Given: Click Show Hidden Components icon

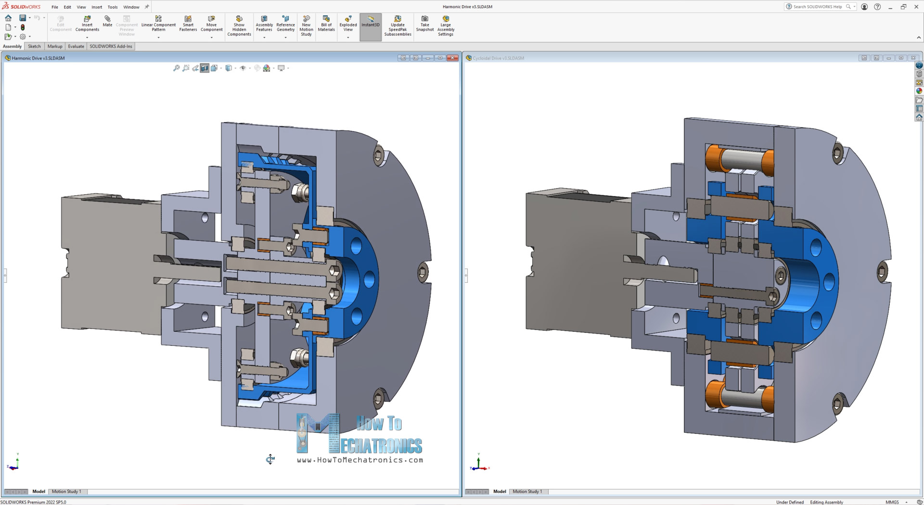Looking at the screenshot, I should (239, 19).
